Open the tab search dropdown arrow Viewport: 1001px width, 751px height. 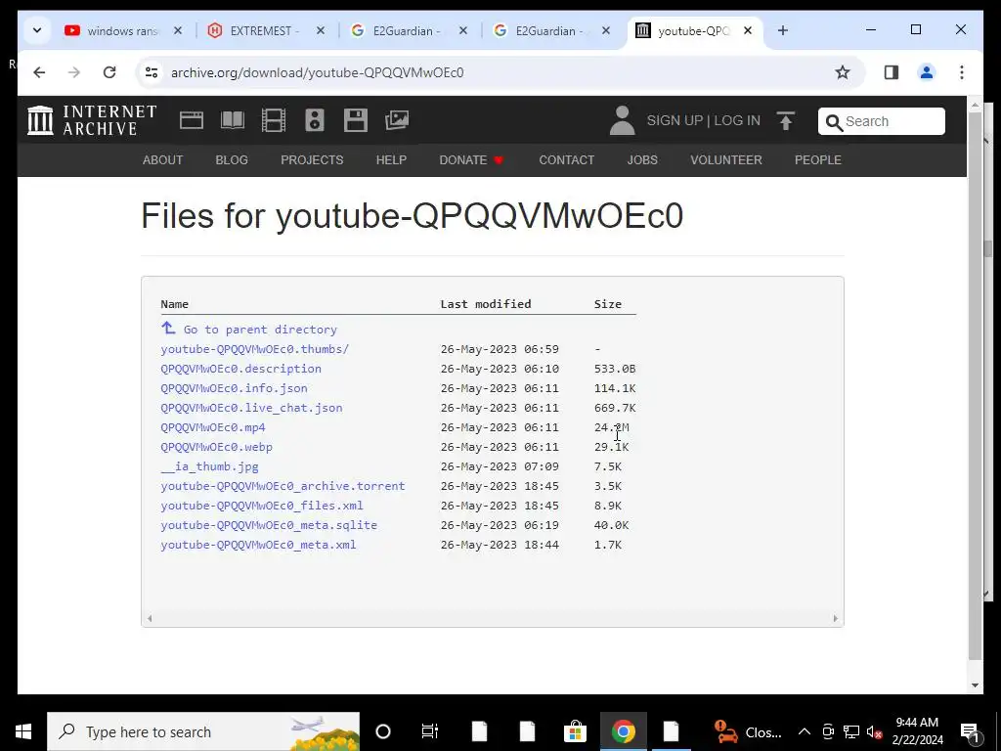tap(37, 30)
